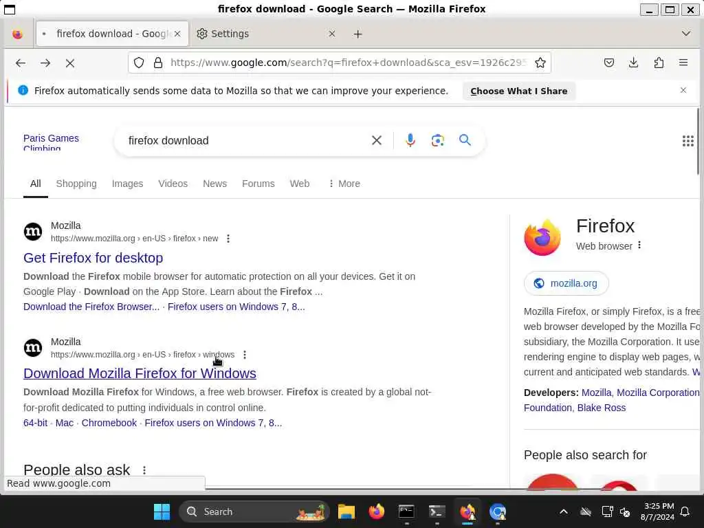The height and width of the screenshot is (528, 704).
Task: Go forward one page
Action: (x=45, y=63)
